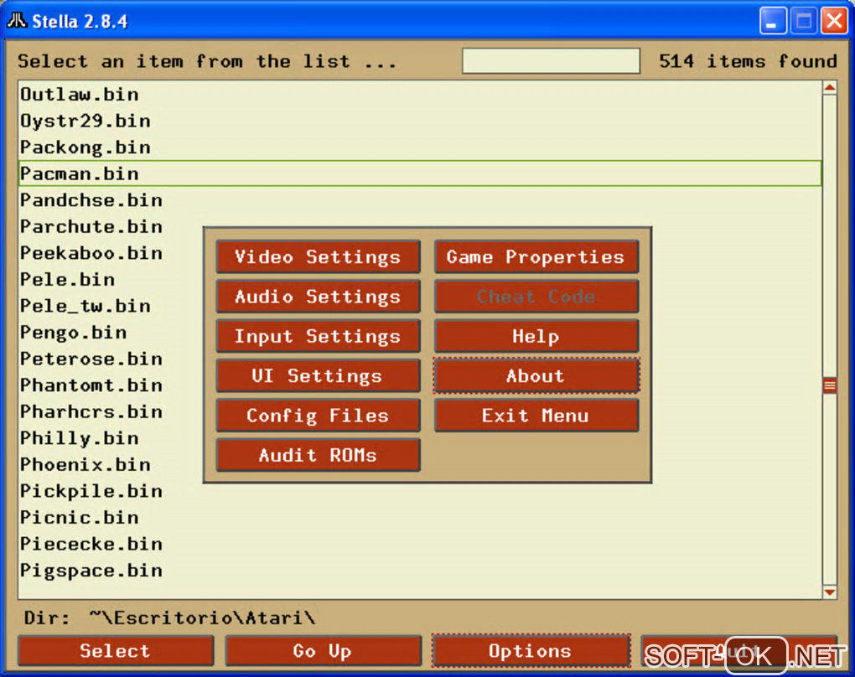Select Picnic.bin in the list

(x=419, y=517)
